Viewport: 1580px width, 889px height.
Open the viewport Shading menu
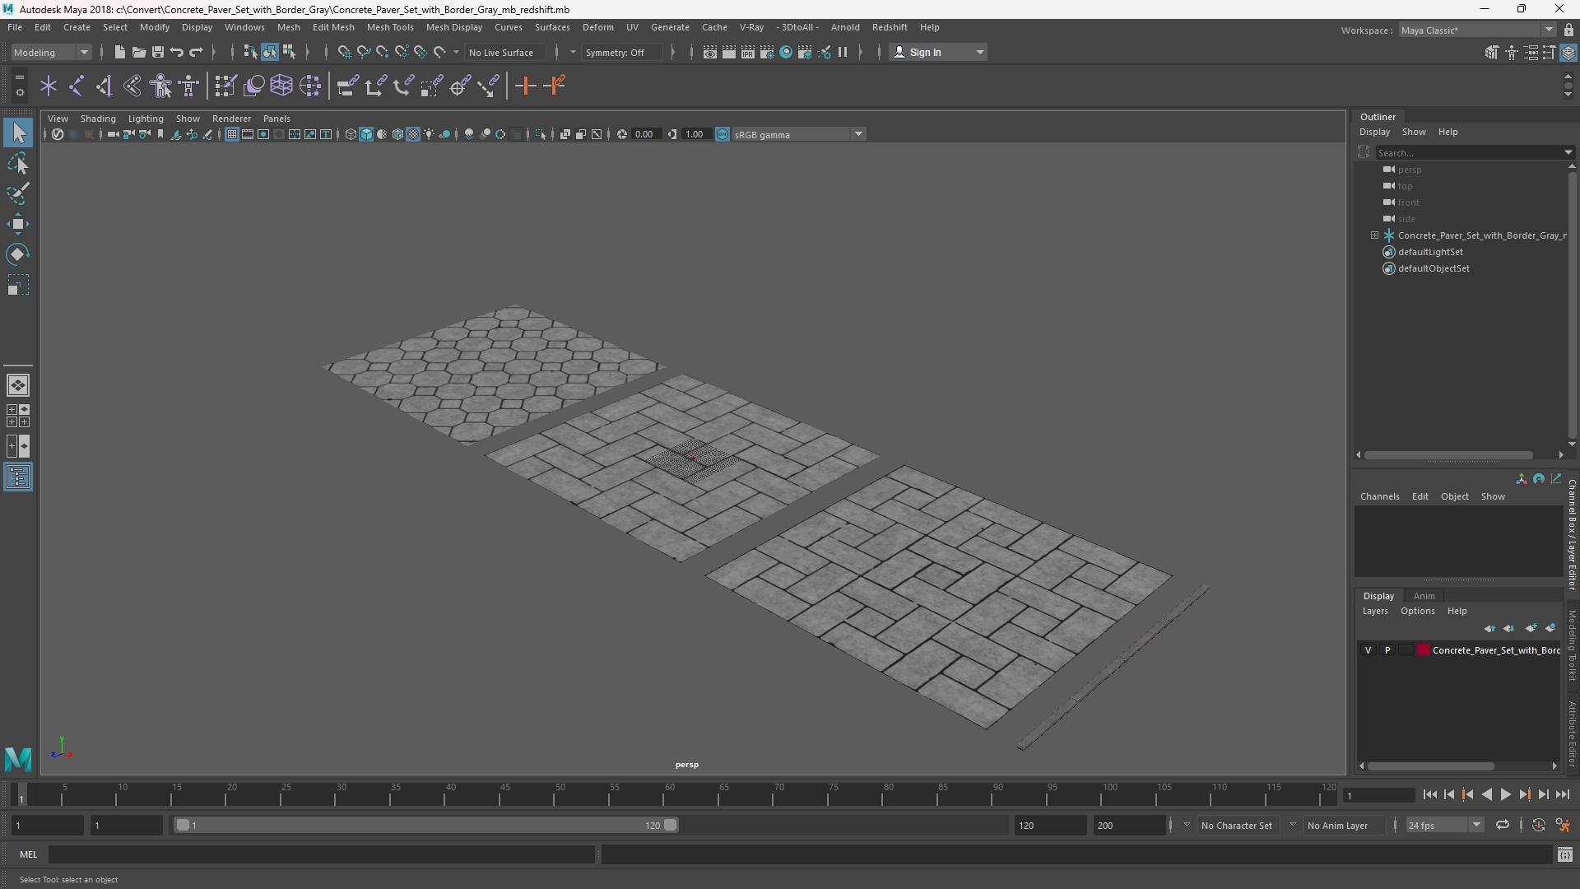coord(98,119)
